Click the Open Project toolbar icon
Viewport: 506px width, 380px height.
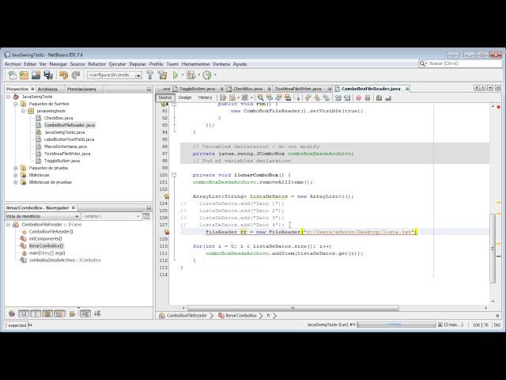[x=36, y=75]
